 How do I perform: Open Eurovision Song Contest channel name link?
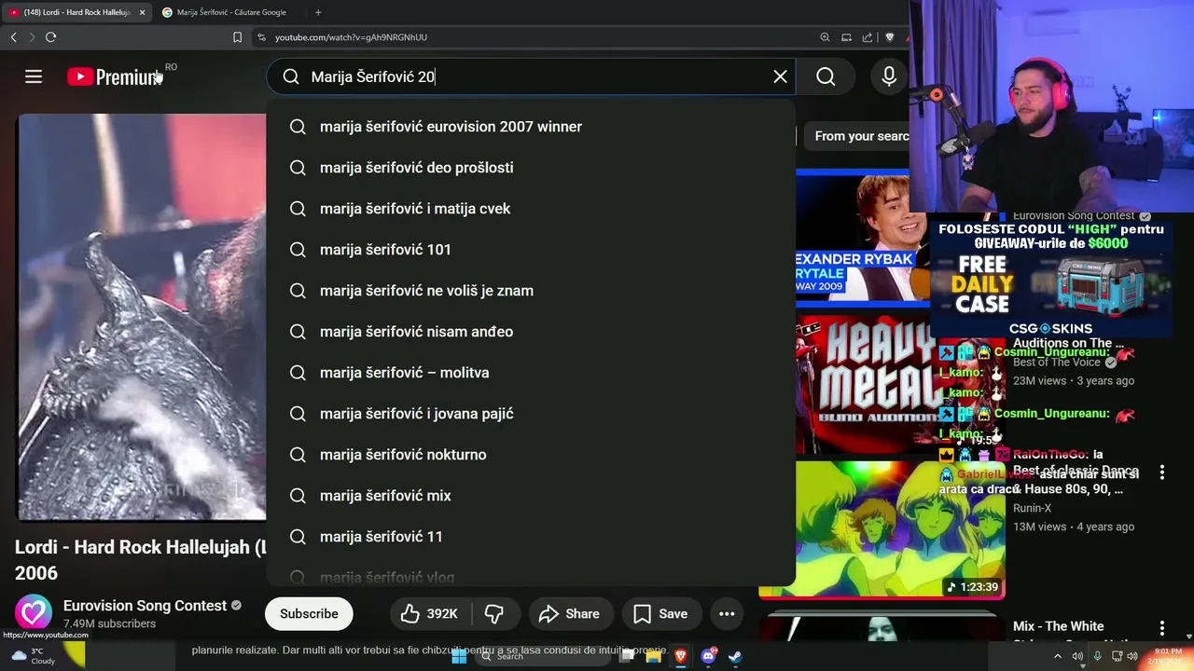point(145,606)
